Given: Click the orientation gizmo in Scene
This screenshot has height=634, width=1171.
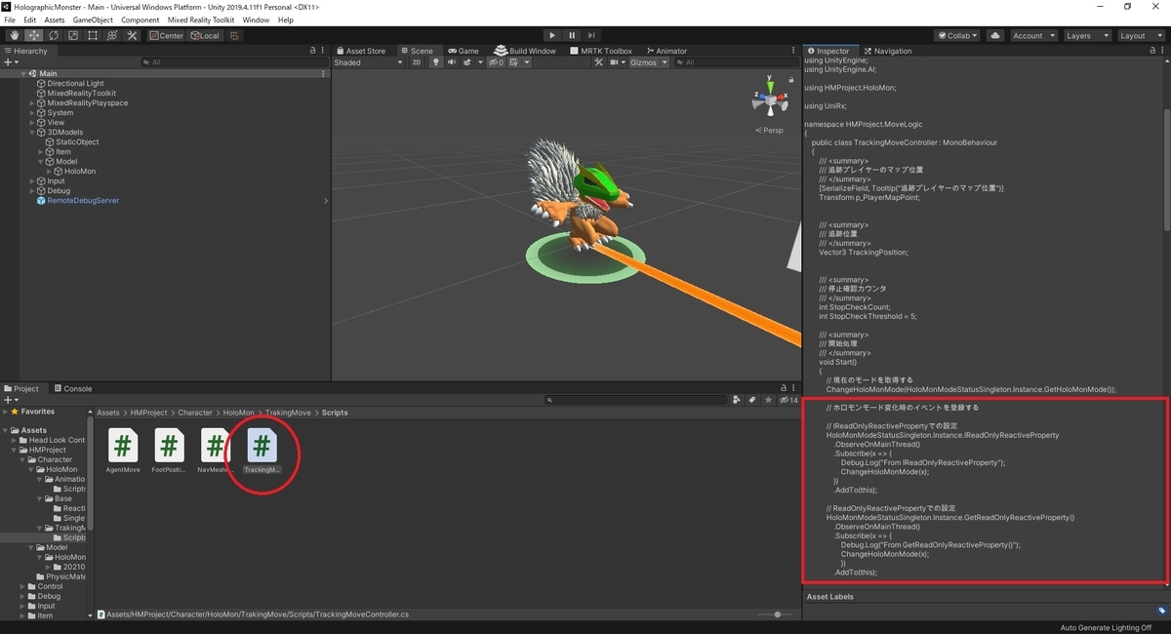Looking at the screenshot, I should [770, 99].
